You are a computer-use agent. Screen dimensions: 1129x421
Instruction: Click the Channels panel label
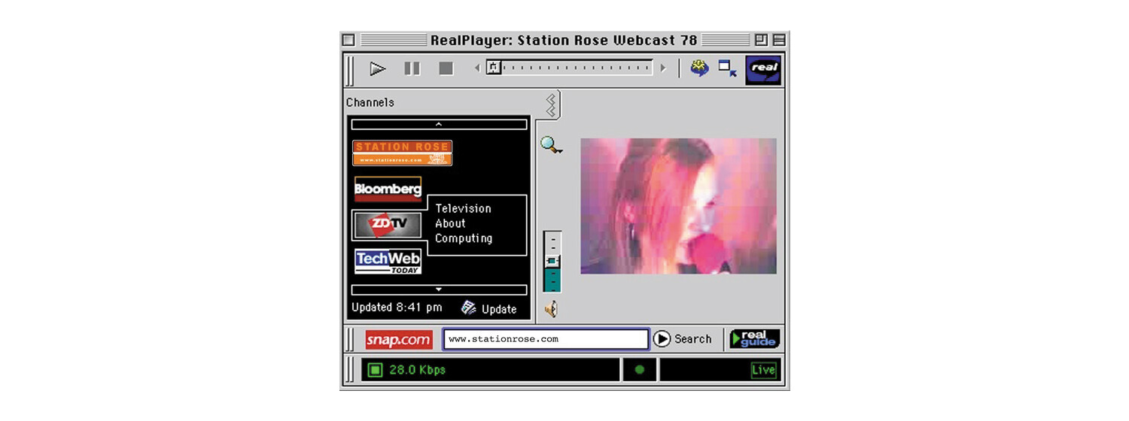click(x=370, y=102)
